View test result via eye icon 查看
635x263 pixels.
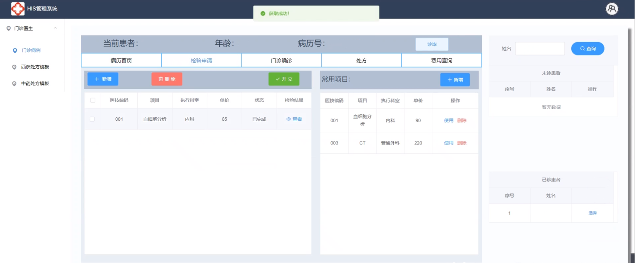point(294,119)
